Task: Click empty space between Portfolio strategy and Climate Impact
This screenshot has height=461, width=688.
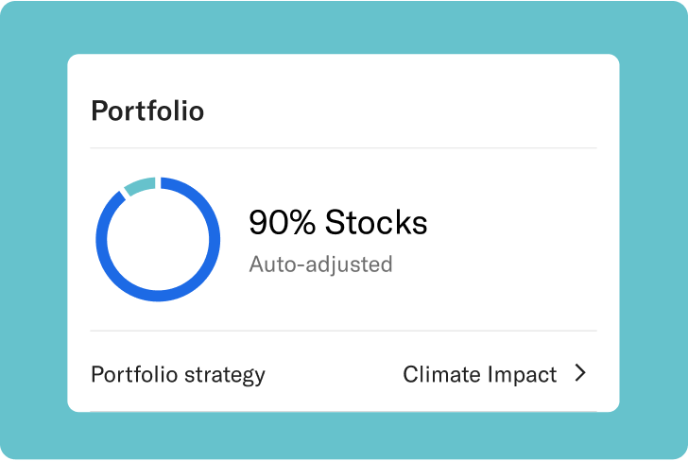Action: click(x=333, y=374)
